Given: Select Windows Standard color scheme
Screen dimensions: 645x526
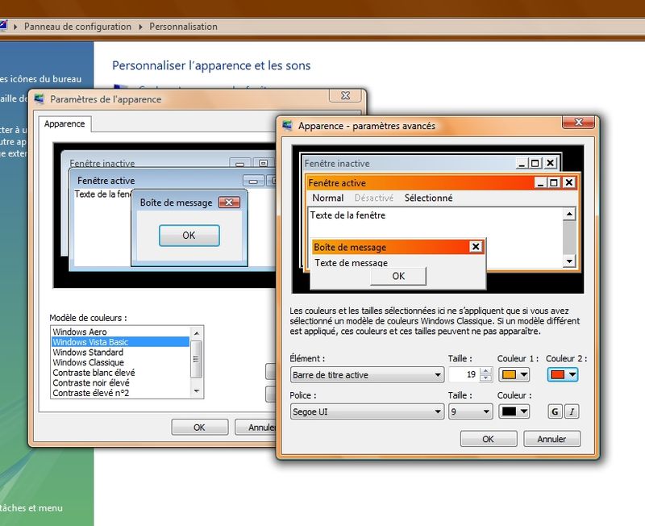Looking at the screenshot, I should click(x=120, y=353).
